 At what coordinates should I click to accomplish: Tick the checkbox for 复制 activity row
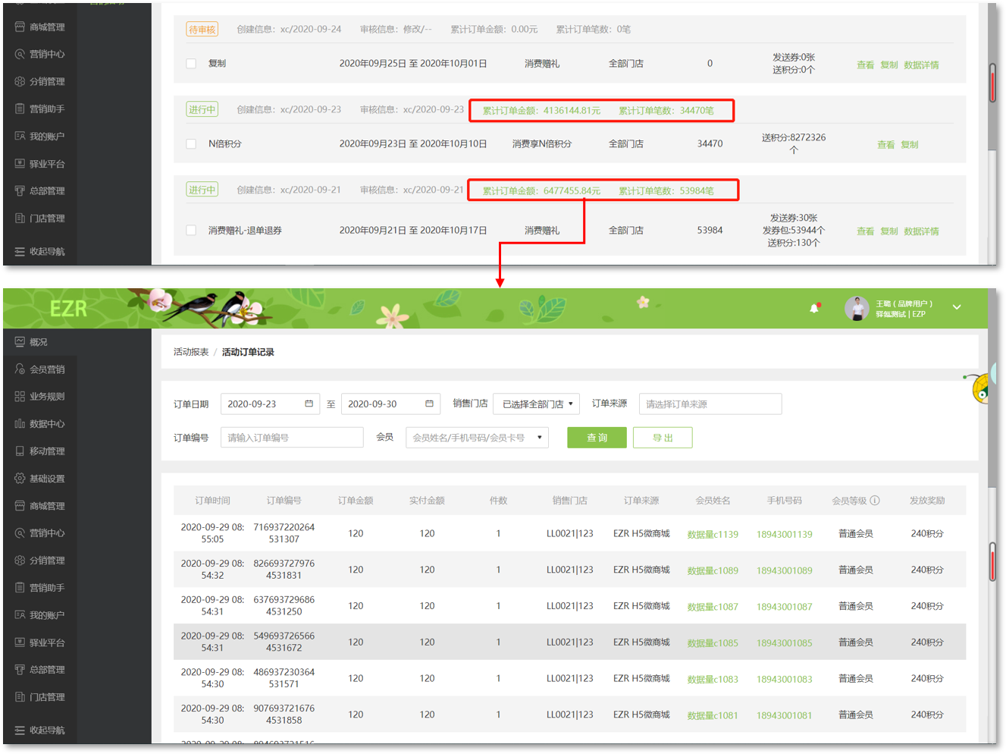(x=191, y=64)
